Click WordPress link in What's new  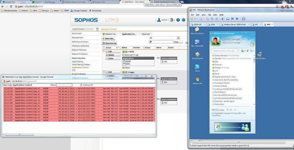click(x=216, y=115)
